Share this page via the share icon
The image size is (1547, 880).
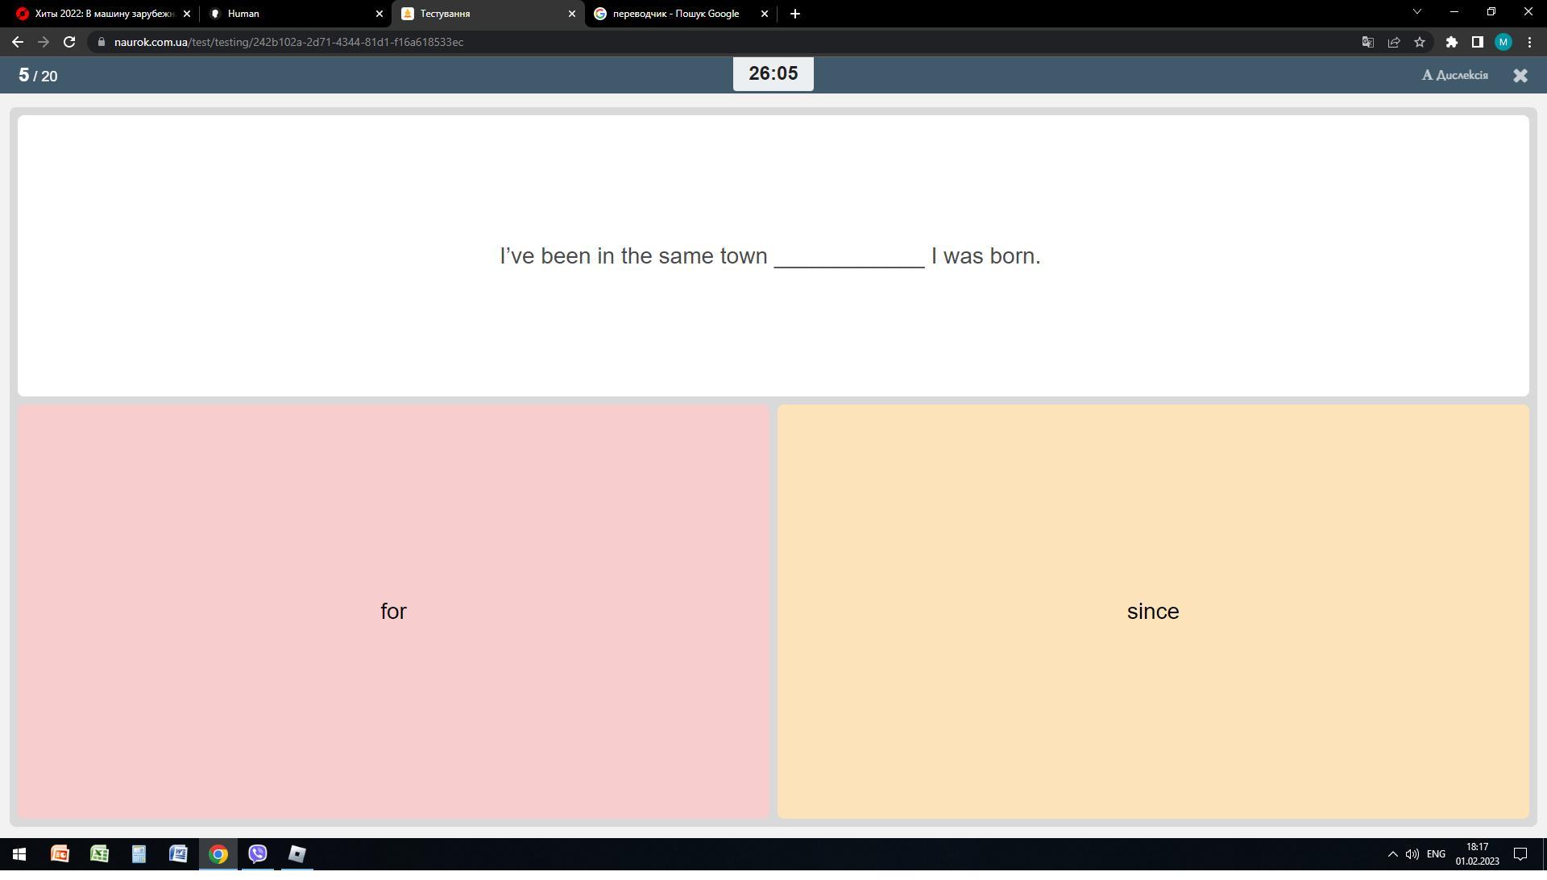click(1394, 42)
